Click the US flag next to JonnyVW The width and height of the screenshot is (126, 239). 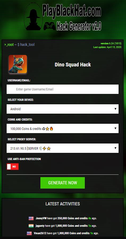(31, 218)
